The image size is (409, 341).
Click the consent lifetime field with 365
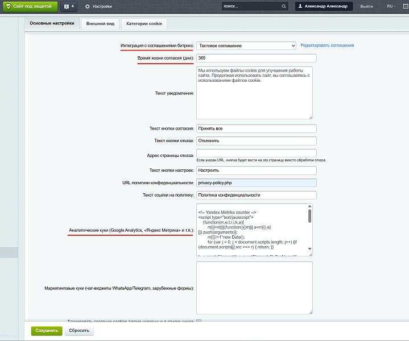click(x=257, y=58)
